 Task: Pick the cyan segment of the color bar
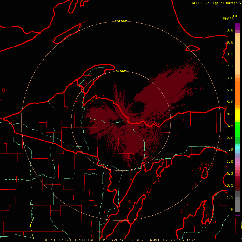(x=237, y=148)
